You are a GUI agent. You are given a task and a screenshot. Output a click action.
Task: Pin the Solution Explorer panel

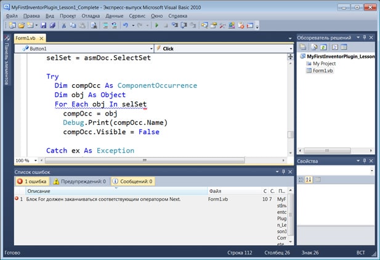tap(365, 37)
